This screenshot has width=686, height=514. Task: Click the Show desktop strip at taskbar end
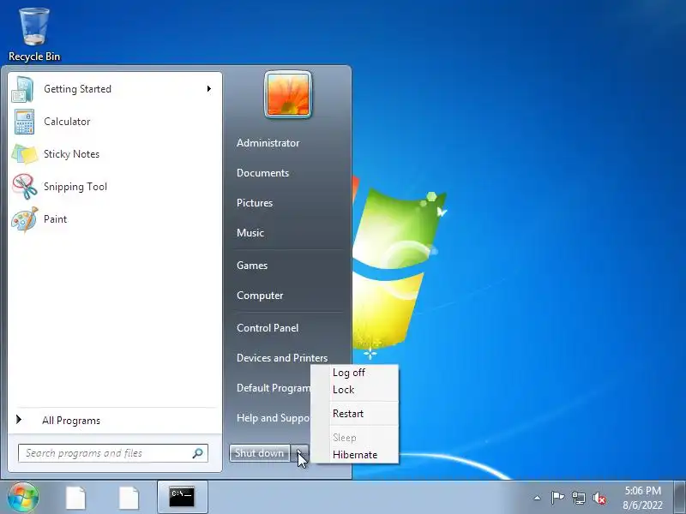pos(679,498)
